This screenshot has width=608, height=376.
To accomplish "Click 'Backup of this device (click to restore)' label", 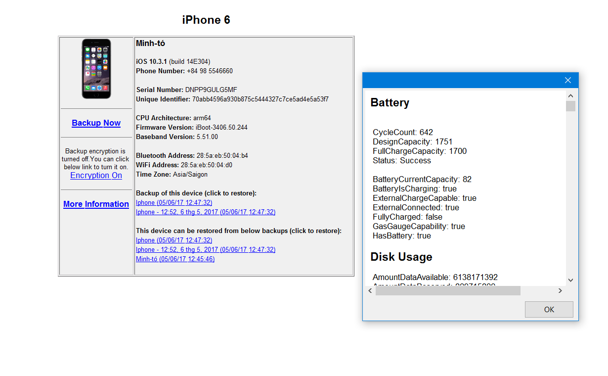I will coord(196,193).
